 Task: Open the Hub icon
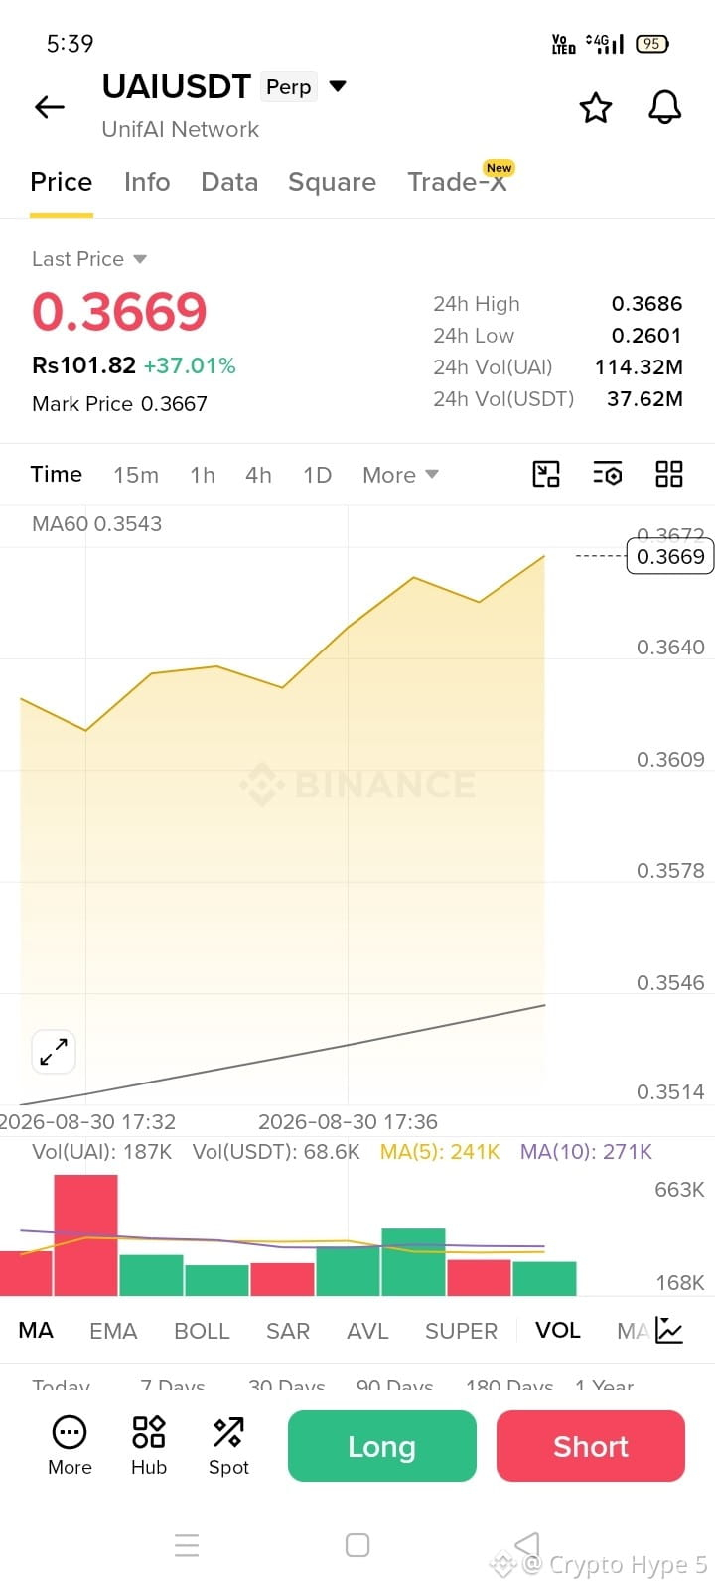[149, 1445]
